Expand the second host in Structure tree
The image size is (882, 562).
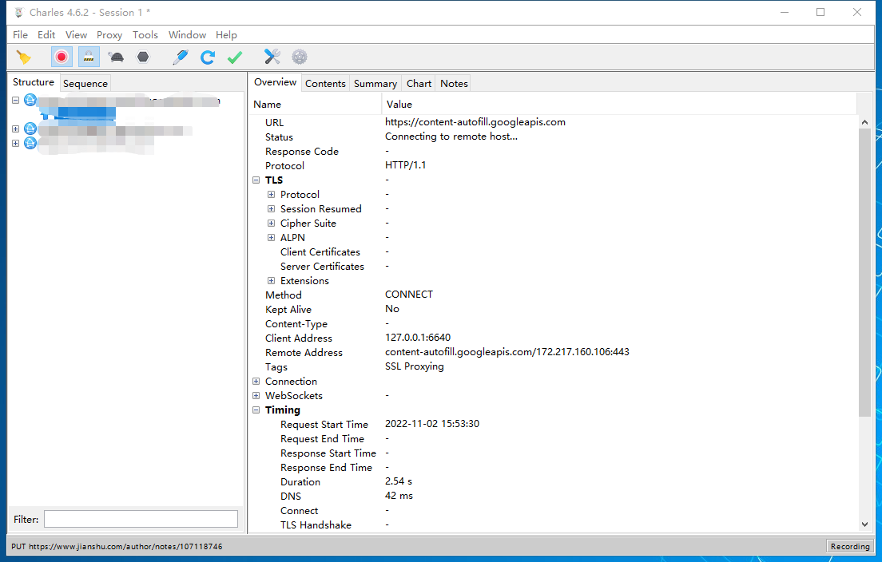click(x=16, y=129)
